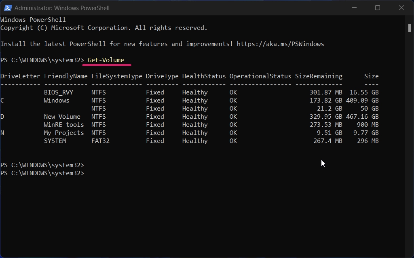Click Healthy status in SYSTEM row
Image resolution: width=414 pixels, height=258 pixels.
coord(195,141)
